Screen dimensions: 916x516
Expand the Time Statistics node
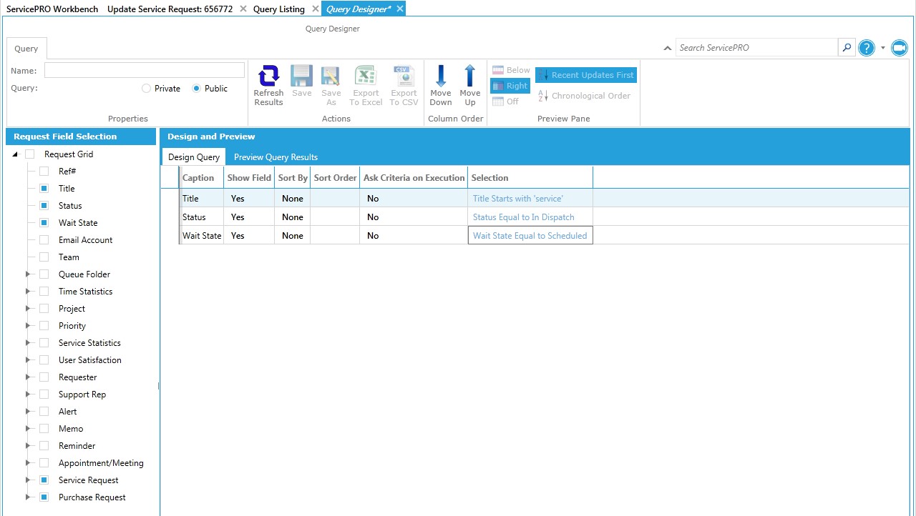[x=29, y=292]
